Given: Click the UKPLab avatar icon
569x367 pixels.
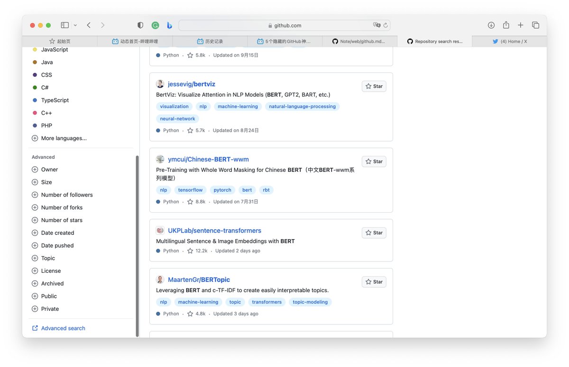Looking at the screenshot, I should coord(160,231).
